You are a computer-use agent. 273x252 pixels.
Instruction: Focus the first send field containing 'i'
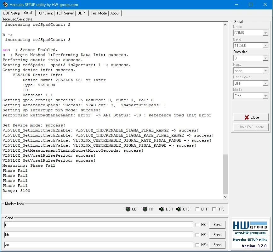point(99,225)
